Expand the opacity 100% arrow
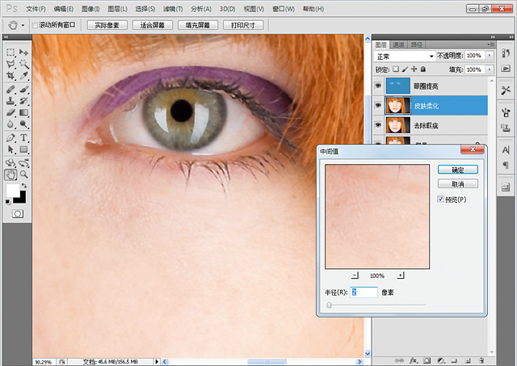The image size is (517, 366). 490,56
